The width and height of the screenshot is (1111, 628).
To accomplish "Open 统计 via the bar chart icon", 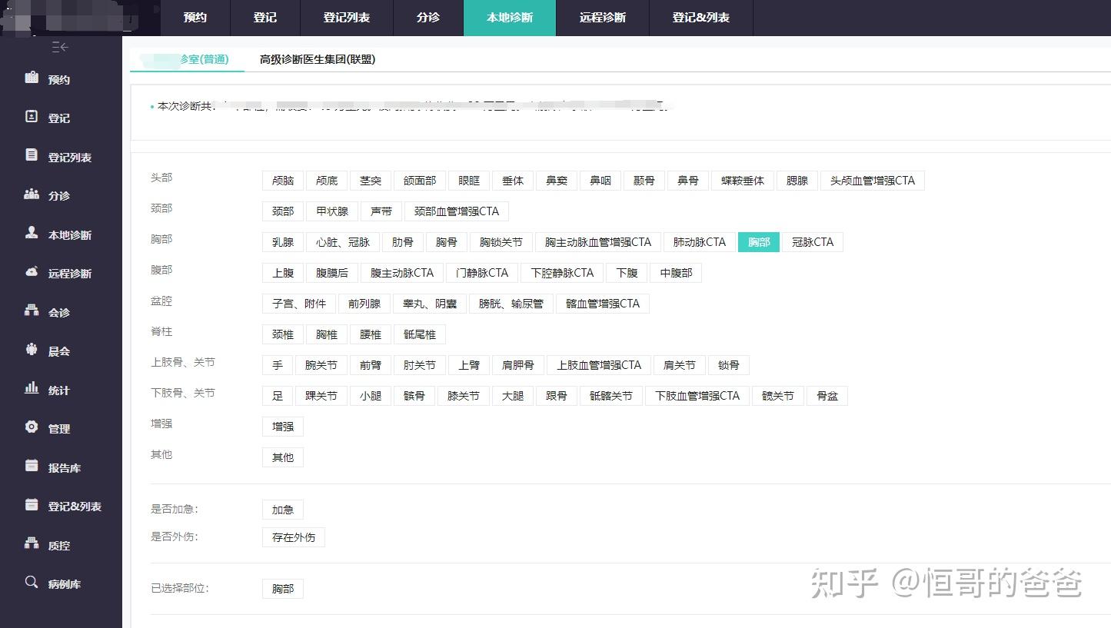I will point(32,388).
